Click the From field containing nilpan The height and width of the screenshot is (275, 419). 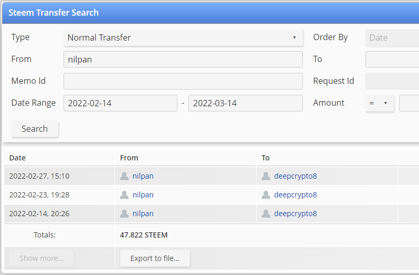tap(183, 59)
